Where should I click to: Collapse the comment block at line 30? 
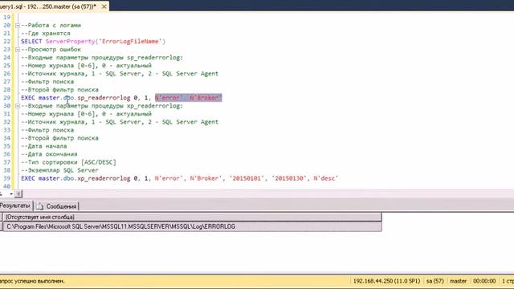click(18, 106)
